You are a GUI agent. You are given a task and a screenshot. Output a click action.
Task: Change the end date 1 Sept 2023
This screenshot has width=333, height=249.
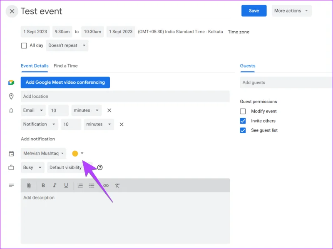[121, 32]
